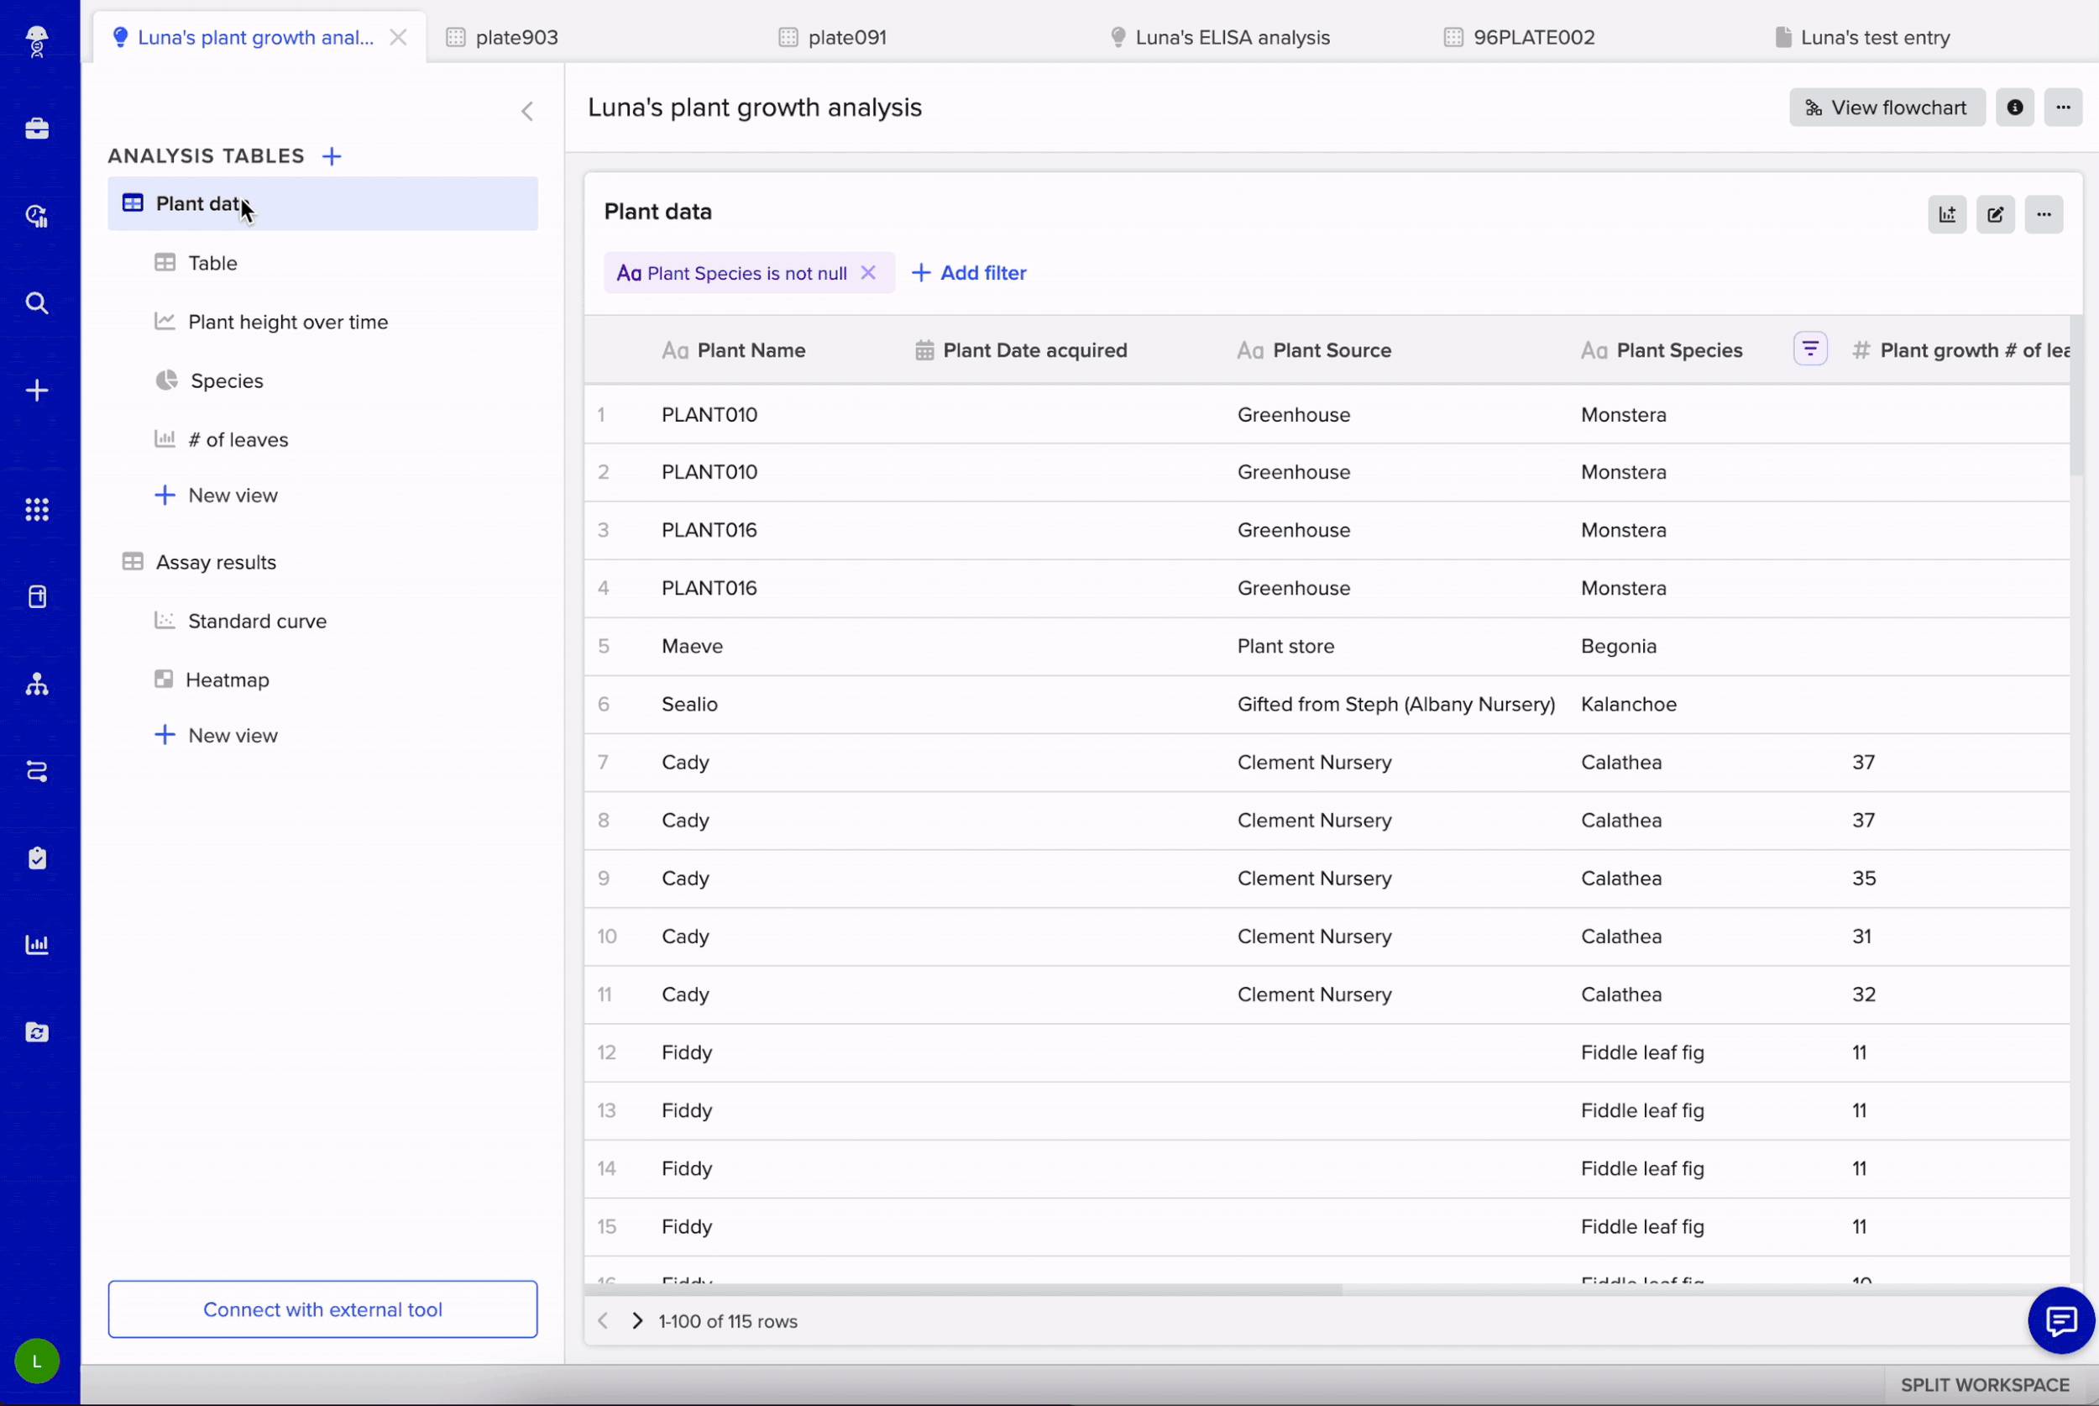
Task: Switch to the Luna's ELISA analysis tab
Action: coord(1232,38)
